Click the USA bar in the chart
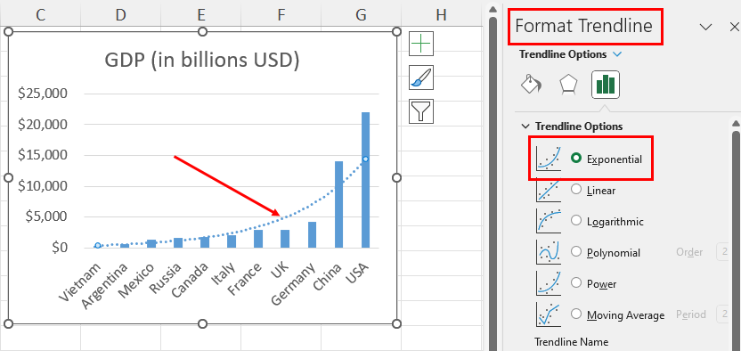 366,180
